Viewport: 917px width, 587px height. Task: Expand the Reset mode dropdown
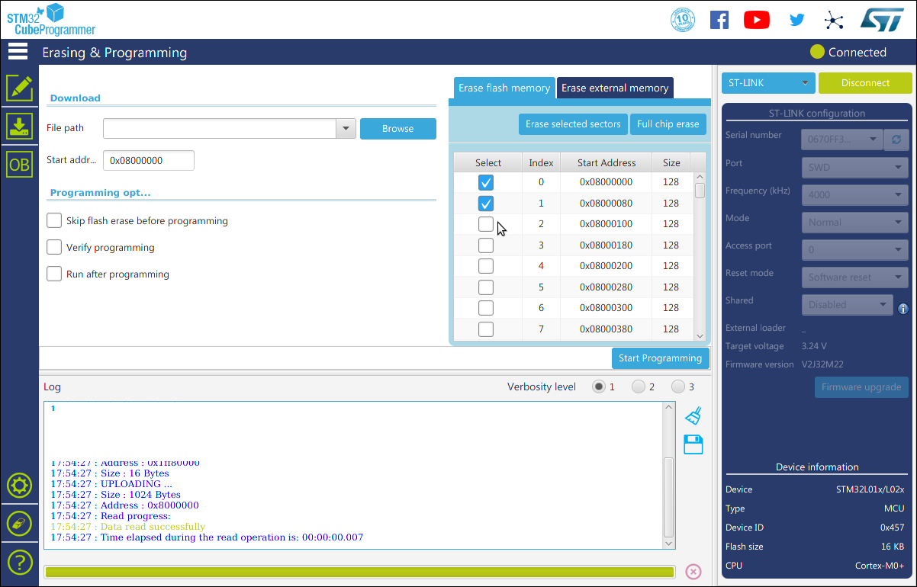[x=854, y=277]
